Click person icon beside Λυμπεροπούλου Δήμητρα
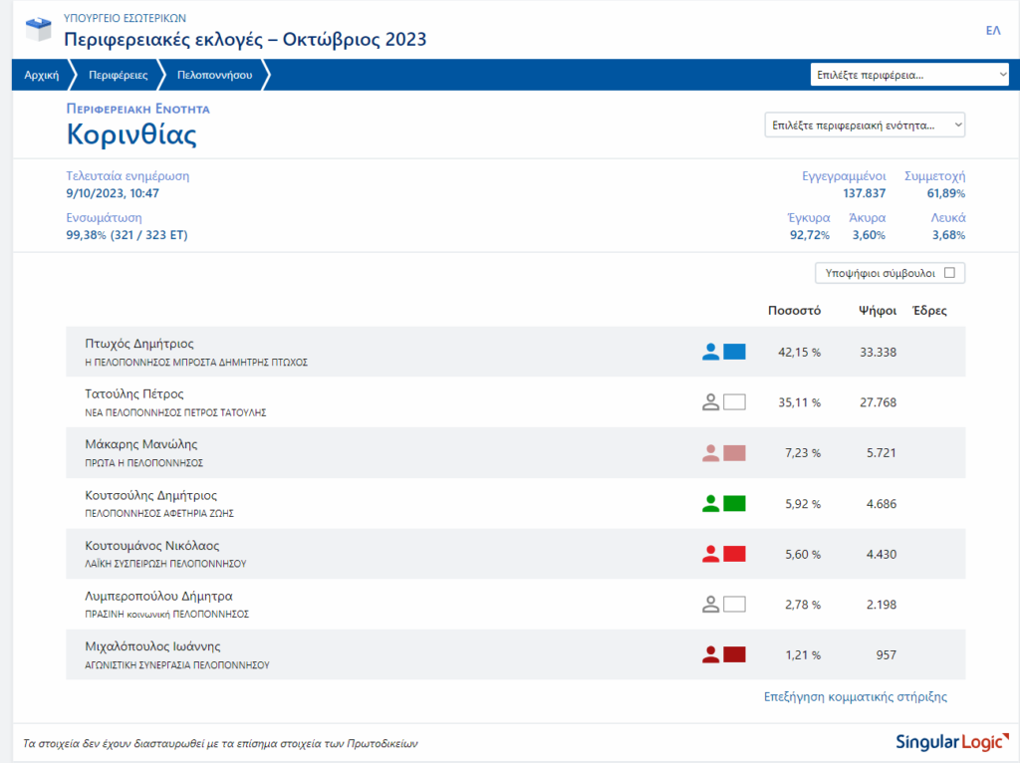The image size is (1020, 763). coord(710,605)
